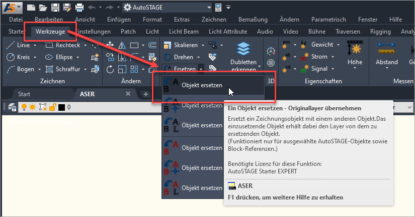Toggle the layer freeze sun icon

[33, 107]
